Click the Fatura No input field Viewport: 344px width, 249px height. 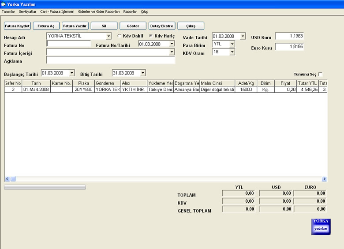(x=68, y=44)
